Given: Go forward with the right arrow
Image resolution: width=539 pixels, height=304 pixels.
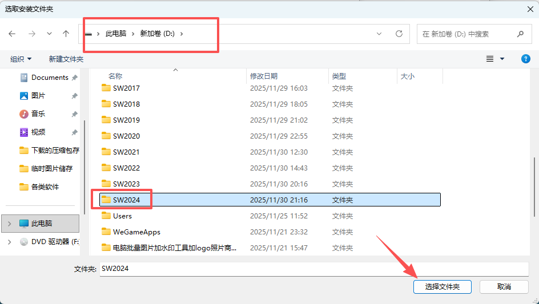Looking at the screenshot, I should [x=32, y=34].
